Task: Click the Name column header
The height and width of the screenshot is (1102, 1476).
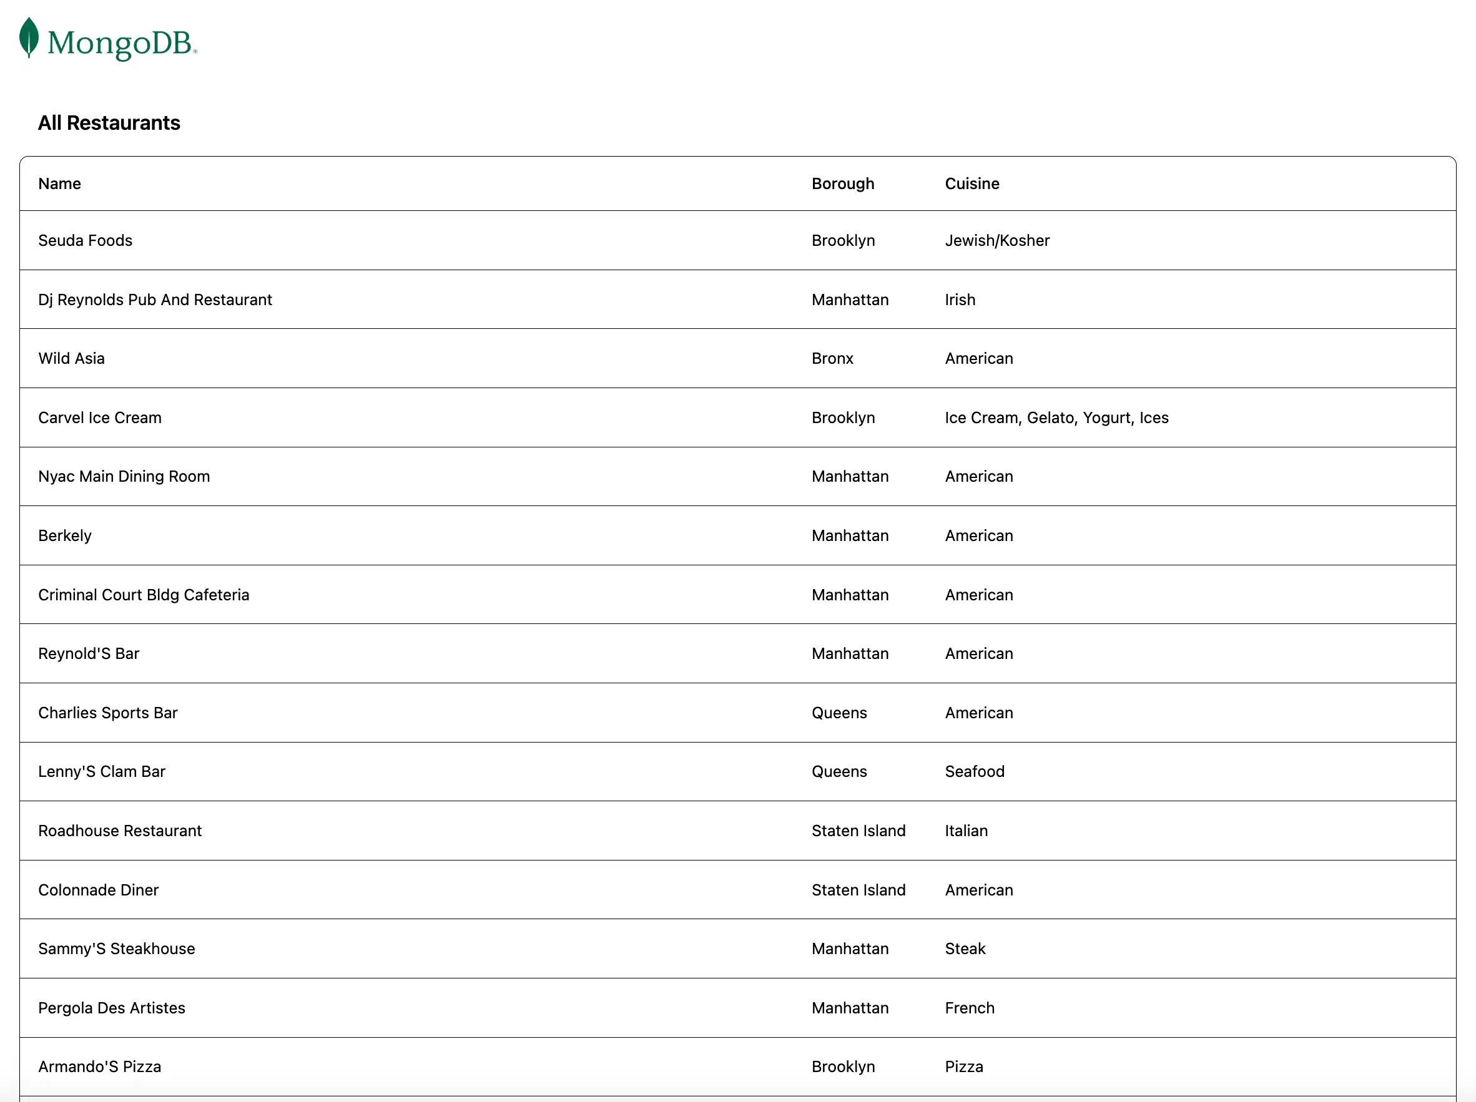Action: click(59, 183)
